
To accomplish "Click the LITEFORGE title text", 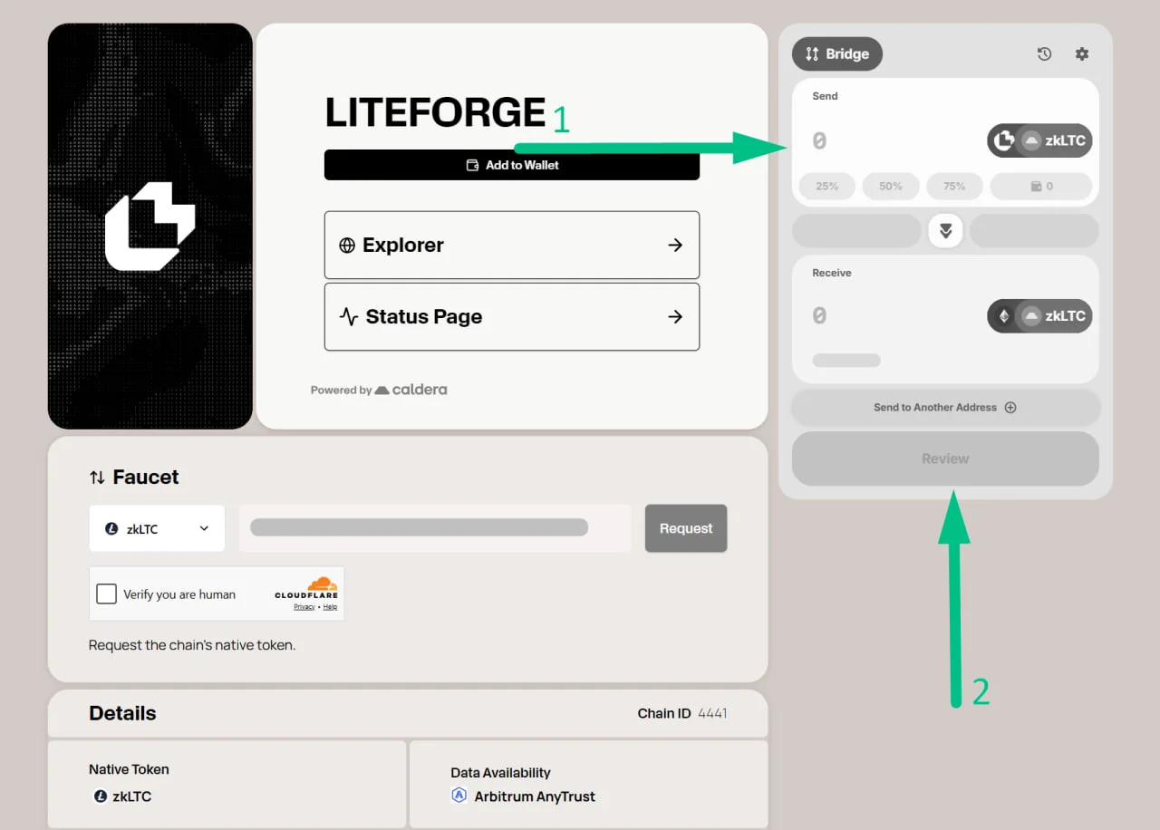I will tap(435, 112).
